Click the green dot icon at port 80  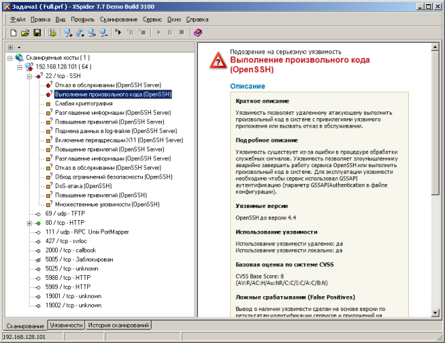coord(38,223)
